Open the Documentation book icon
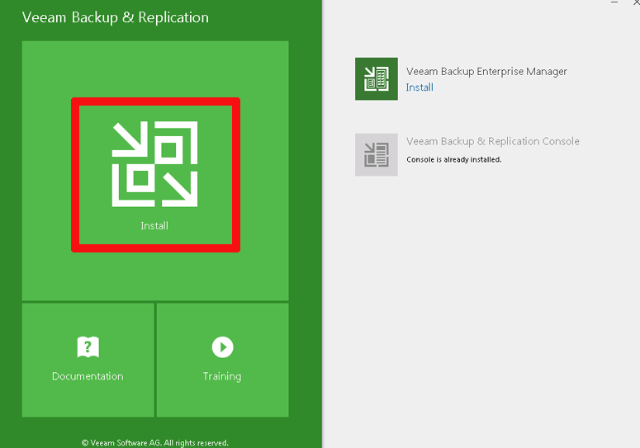640x448 pixels. 88,347
